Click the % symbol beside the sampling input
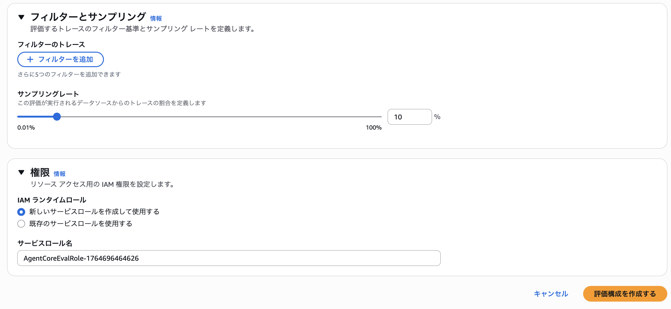 point(438,117)
